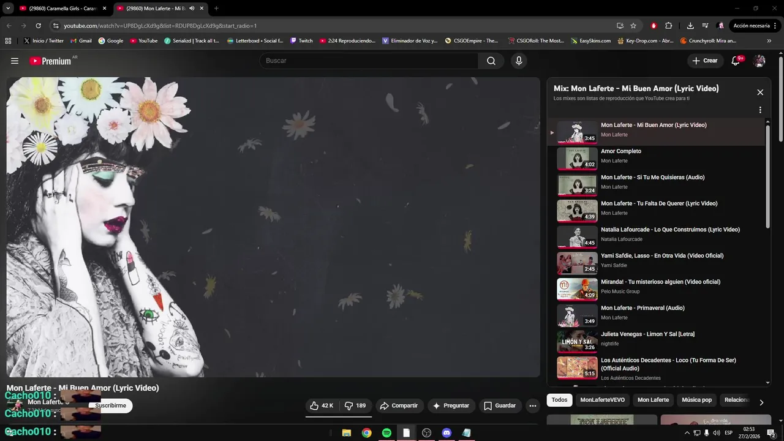Open the YouTube guide hamburger menu
The image size is (784, 441).
coord(15,61)
